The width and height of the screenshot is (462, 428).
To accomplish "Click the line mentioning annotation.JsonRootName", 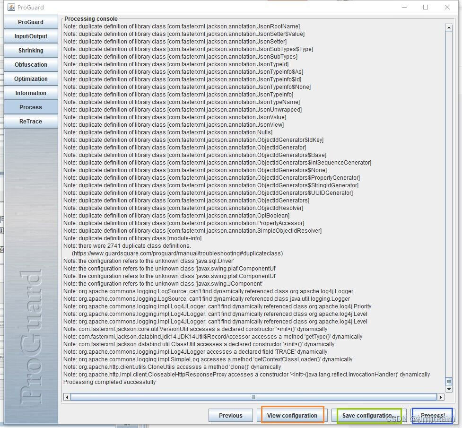I will (x=182, y=26).
